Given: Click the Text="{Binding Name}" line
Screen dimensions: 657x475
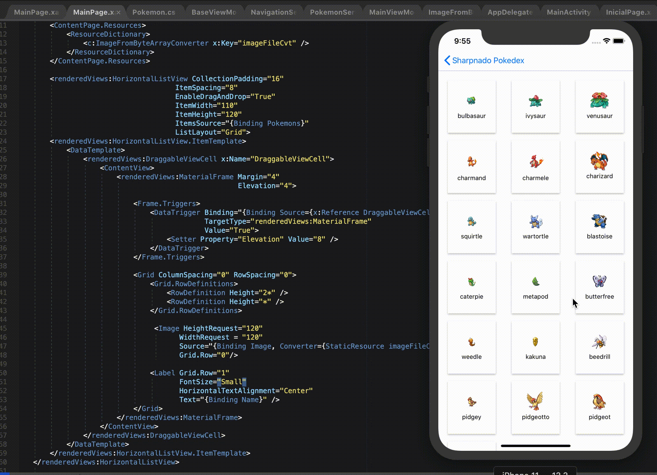Looking at the screenshot, I should click(229, 400).
